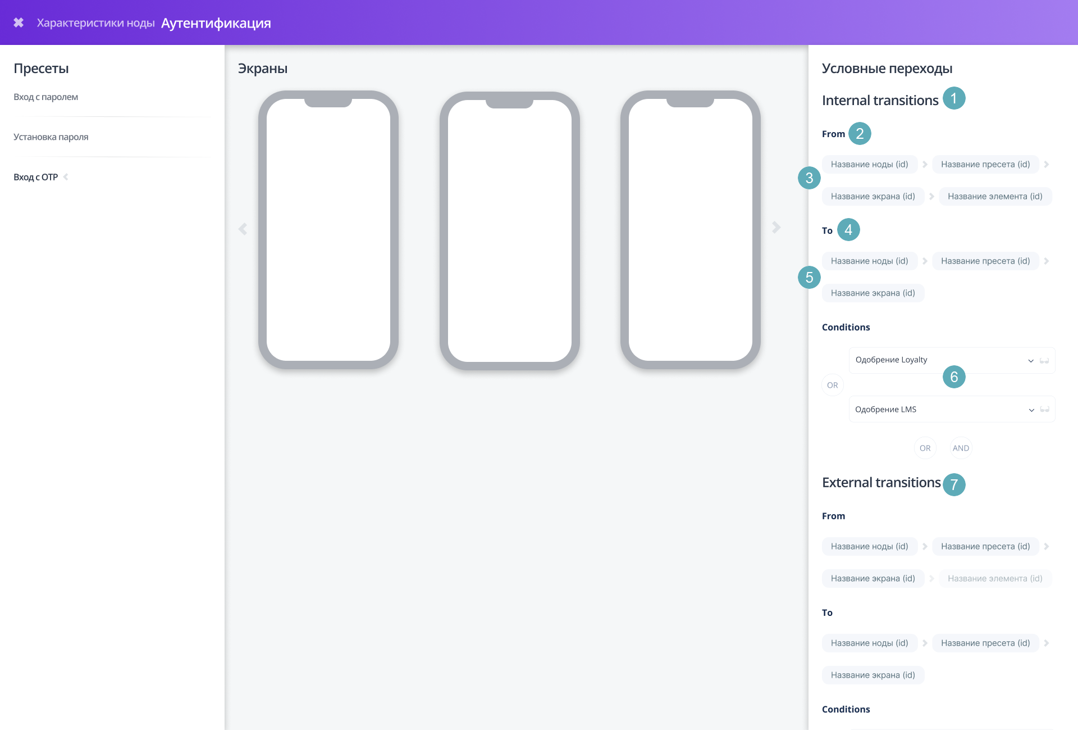Screen dimensions: 1078x730
Task: Click Название ноды (id) in Internal To
Action: tap(870, 261)
